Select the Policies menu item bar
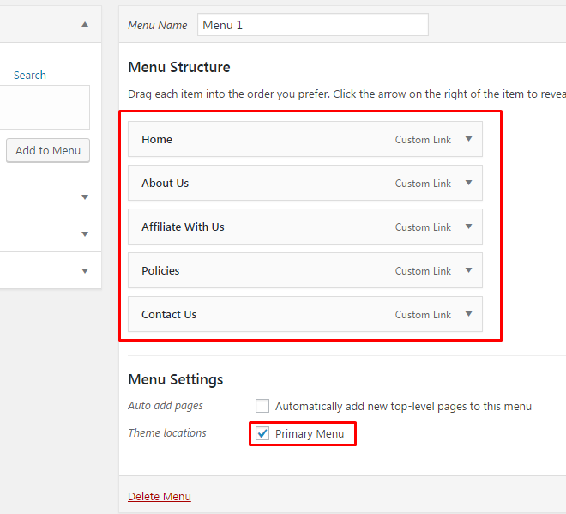 (305, 270)
